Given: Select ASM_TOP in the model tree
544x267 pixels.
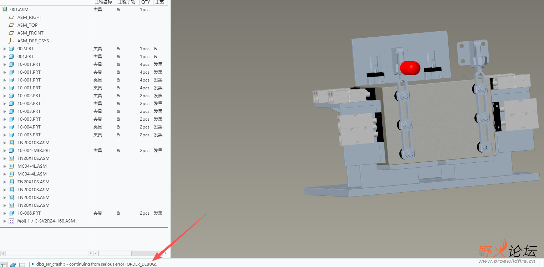Looking at the screenshot, I should [x=27, y=25].
